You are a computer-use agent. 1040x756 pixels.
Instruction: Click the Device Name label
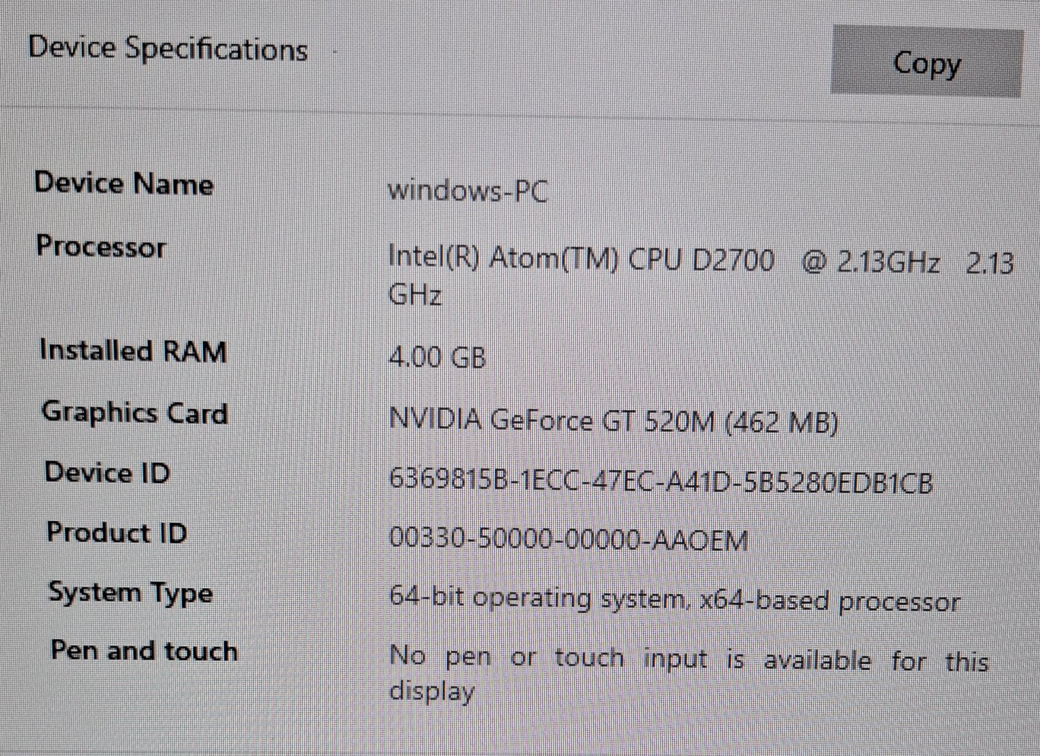124,183
